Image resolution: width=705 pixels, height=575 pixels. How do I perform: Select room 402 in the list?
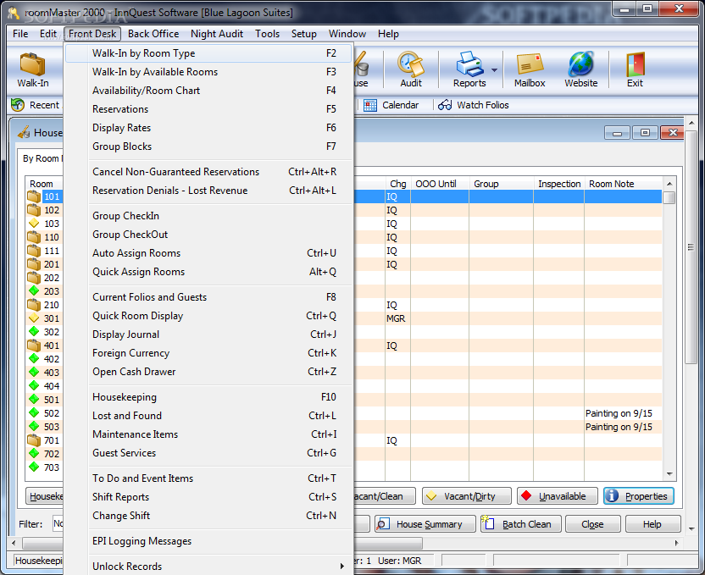(51, 359)
